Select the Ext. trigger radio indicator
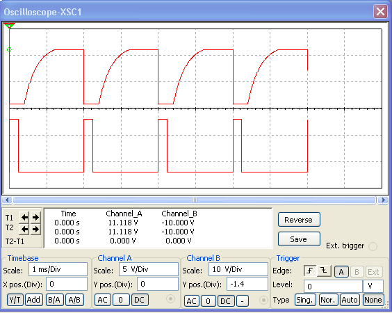392x313 pixels. (373, 246)
